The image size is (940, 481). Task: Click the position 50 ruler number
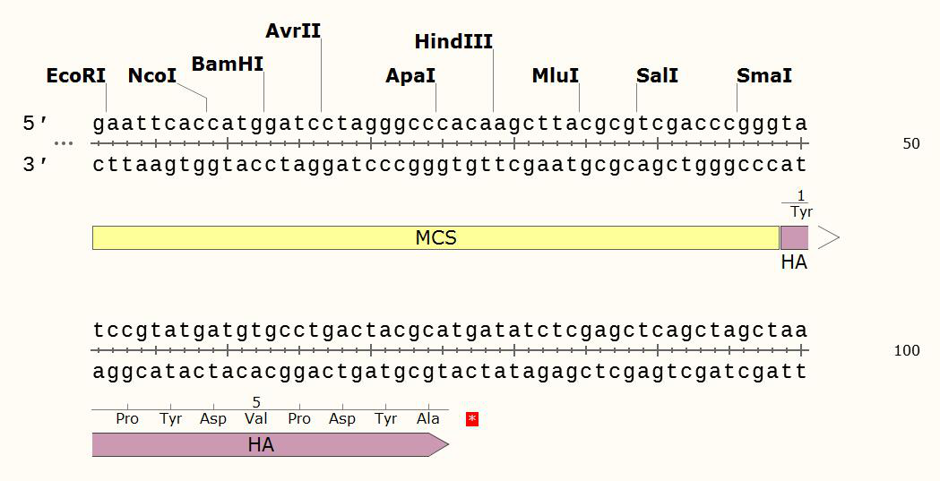[x=910, y=143]
